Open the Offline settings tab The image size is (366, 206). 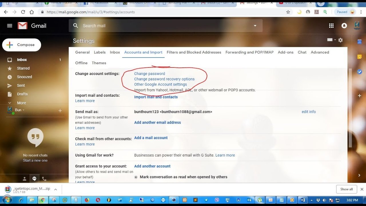[x=81, y=63]
